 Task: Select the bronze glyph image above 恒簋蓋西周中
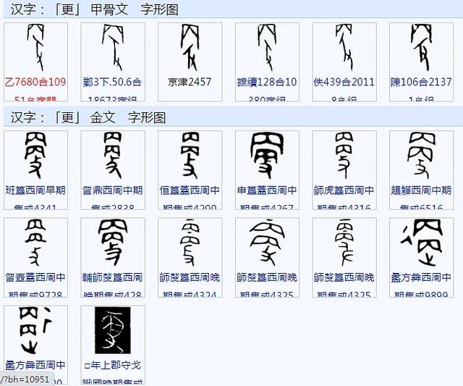click(190, 156)
